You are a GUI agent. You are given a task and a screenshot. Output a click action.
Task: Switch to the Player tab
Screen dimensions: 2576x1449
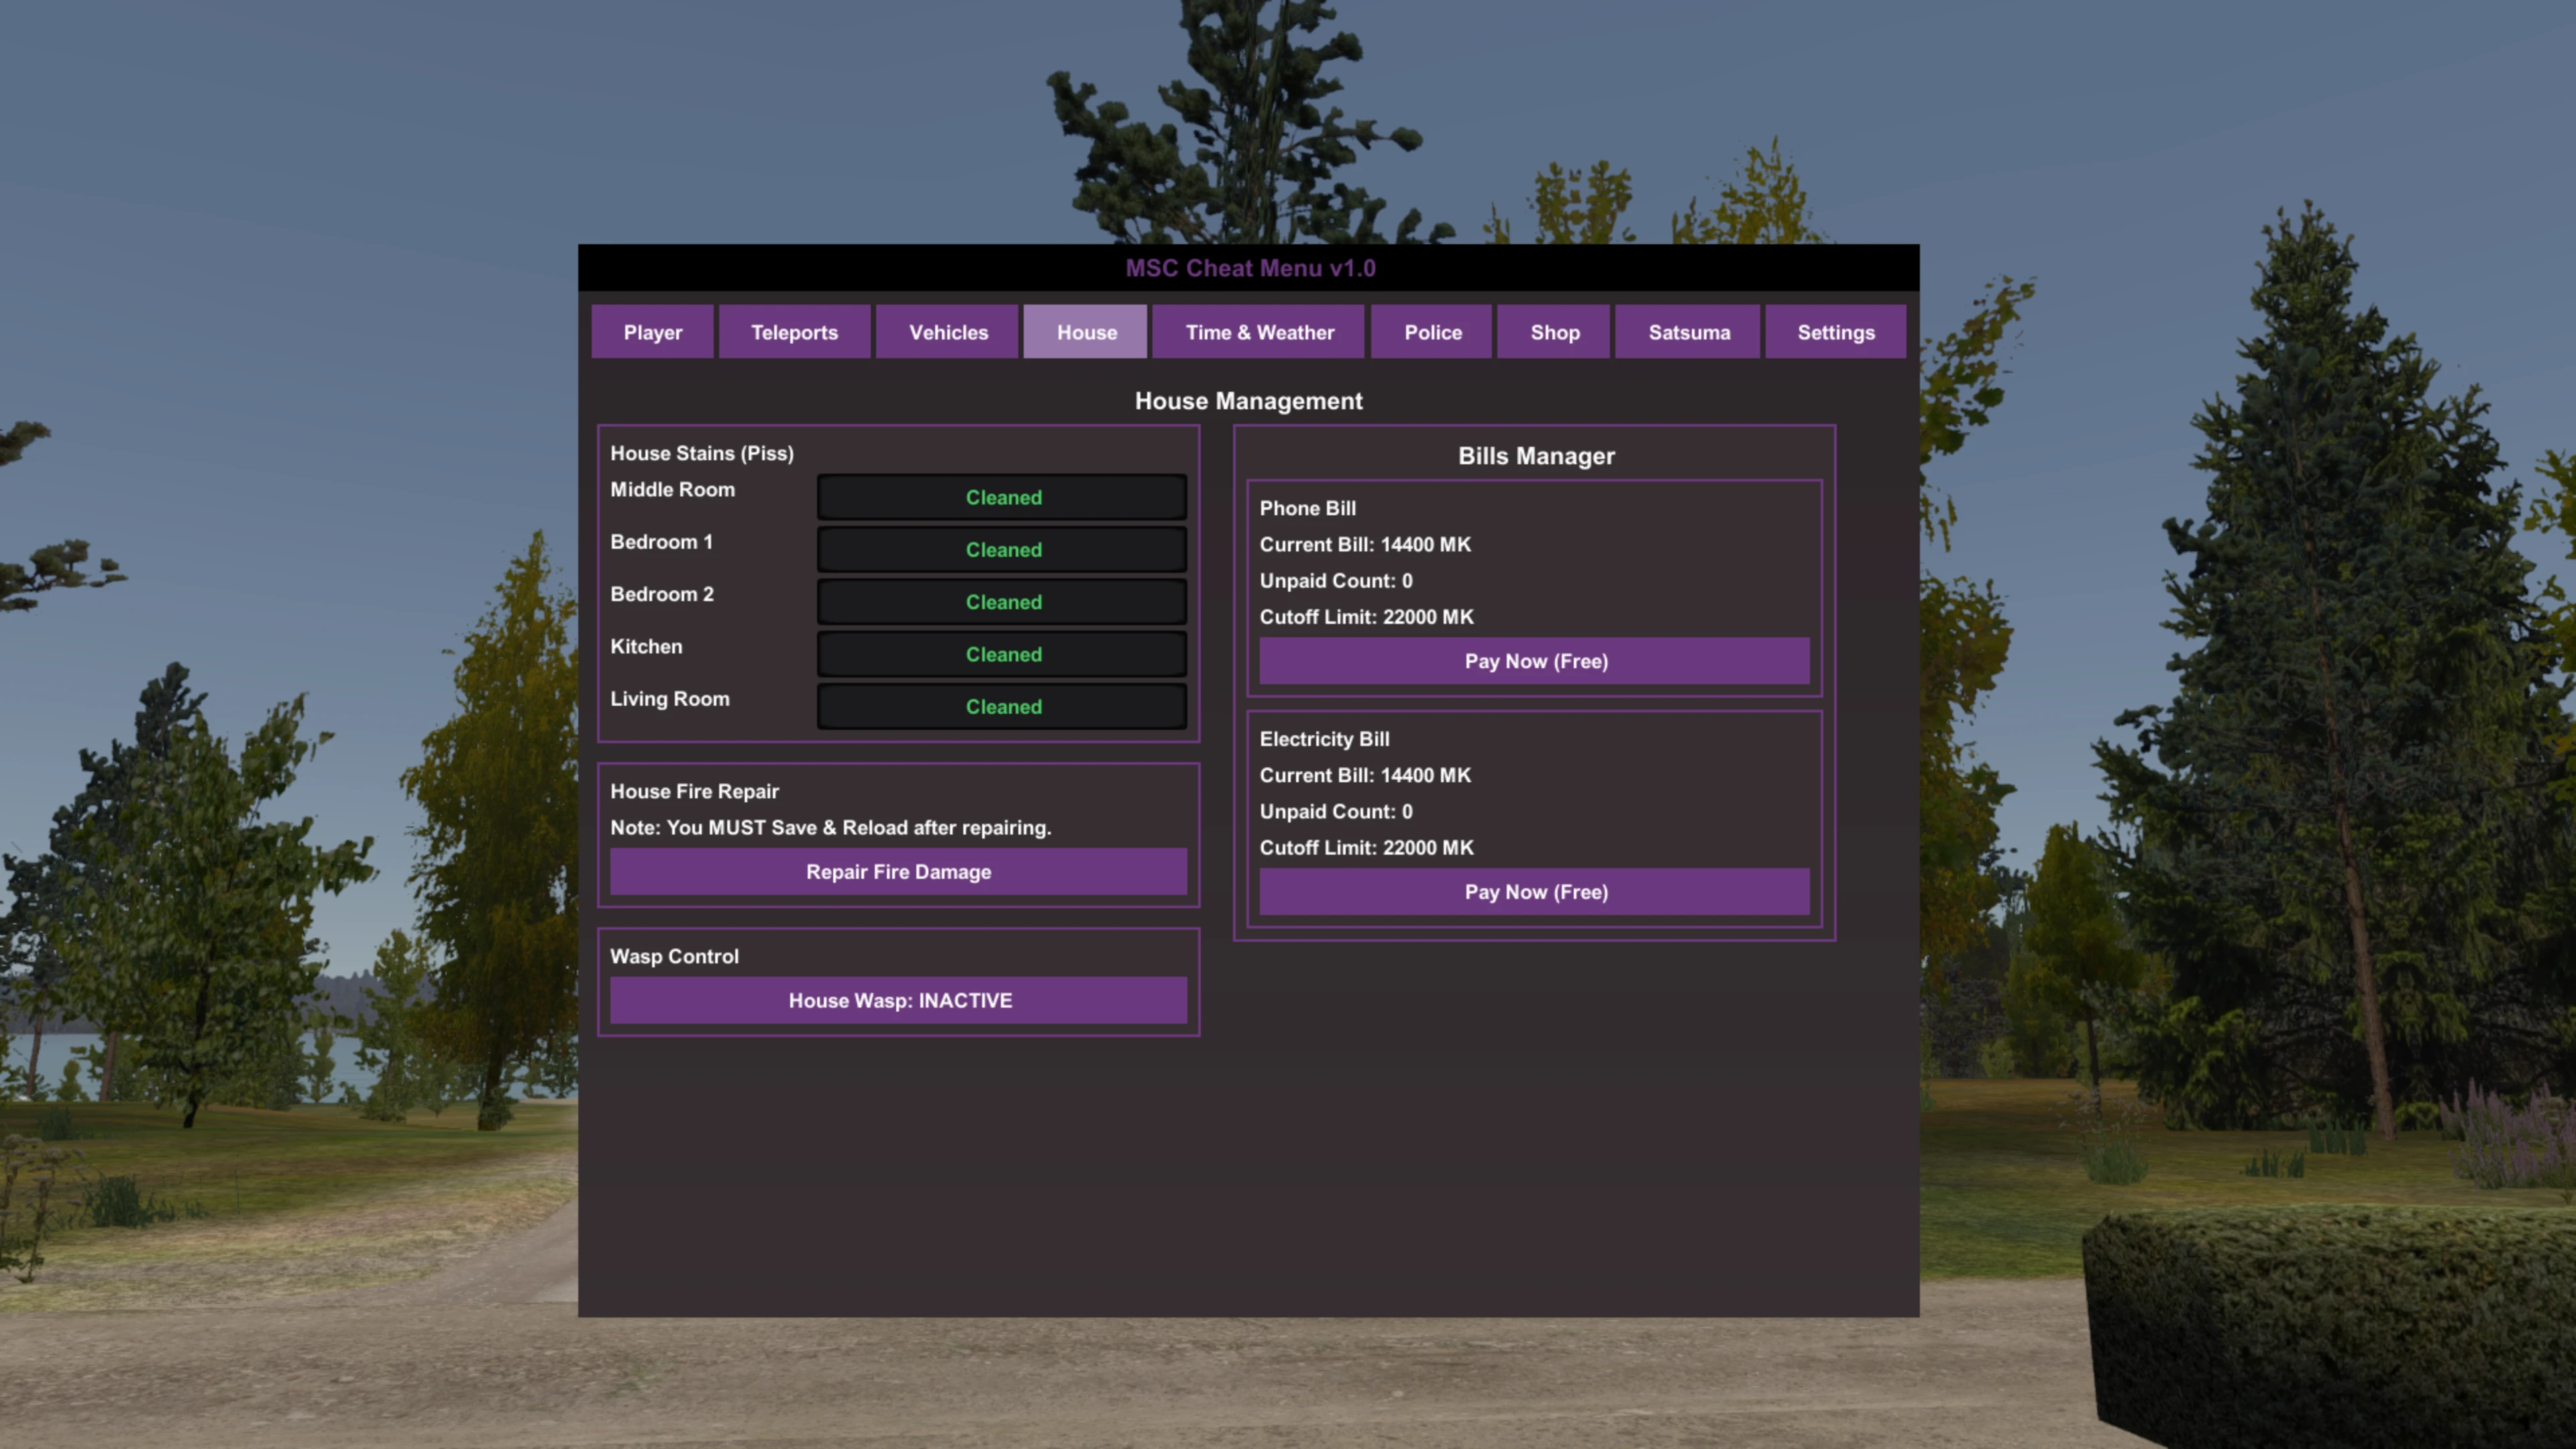click(x=652, y=332)
